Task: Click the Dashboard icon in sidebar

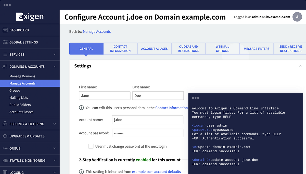Action: coord(5,30)
